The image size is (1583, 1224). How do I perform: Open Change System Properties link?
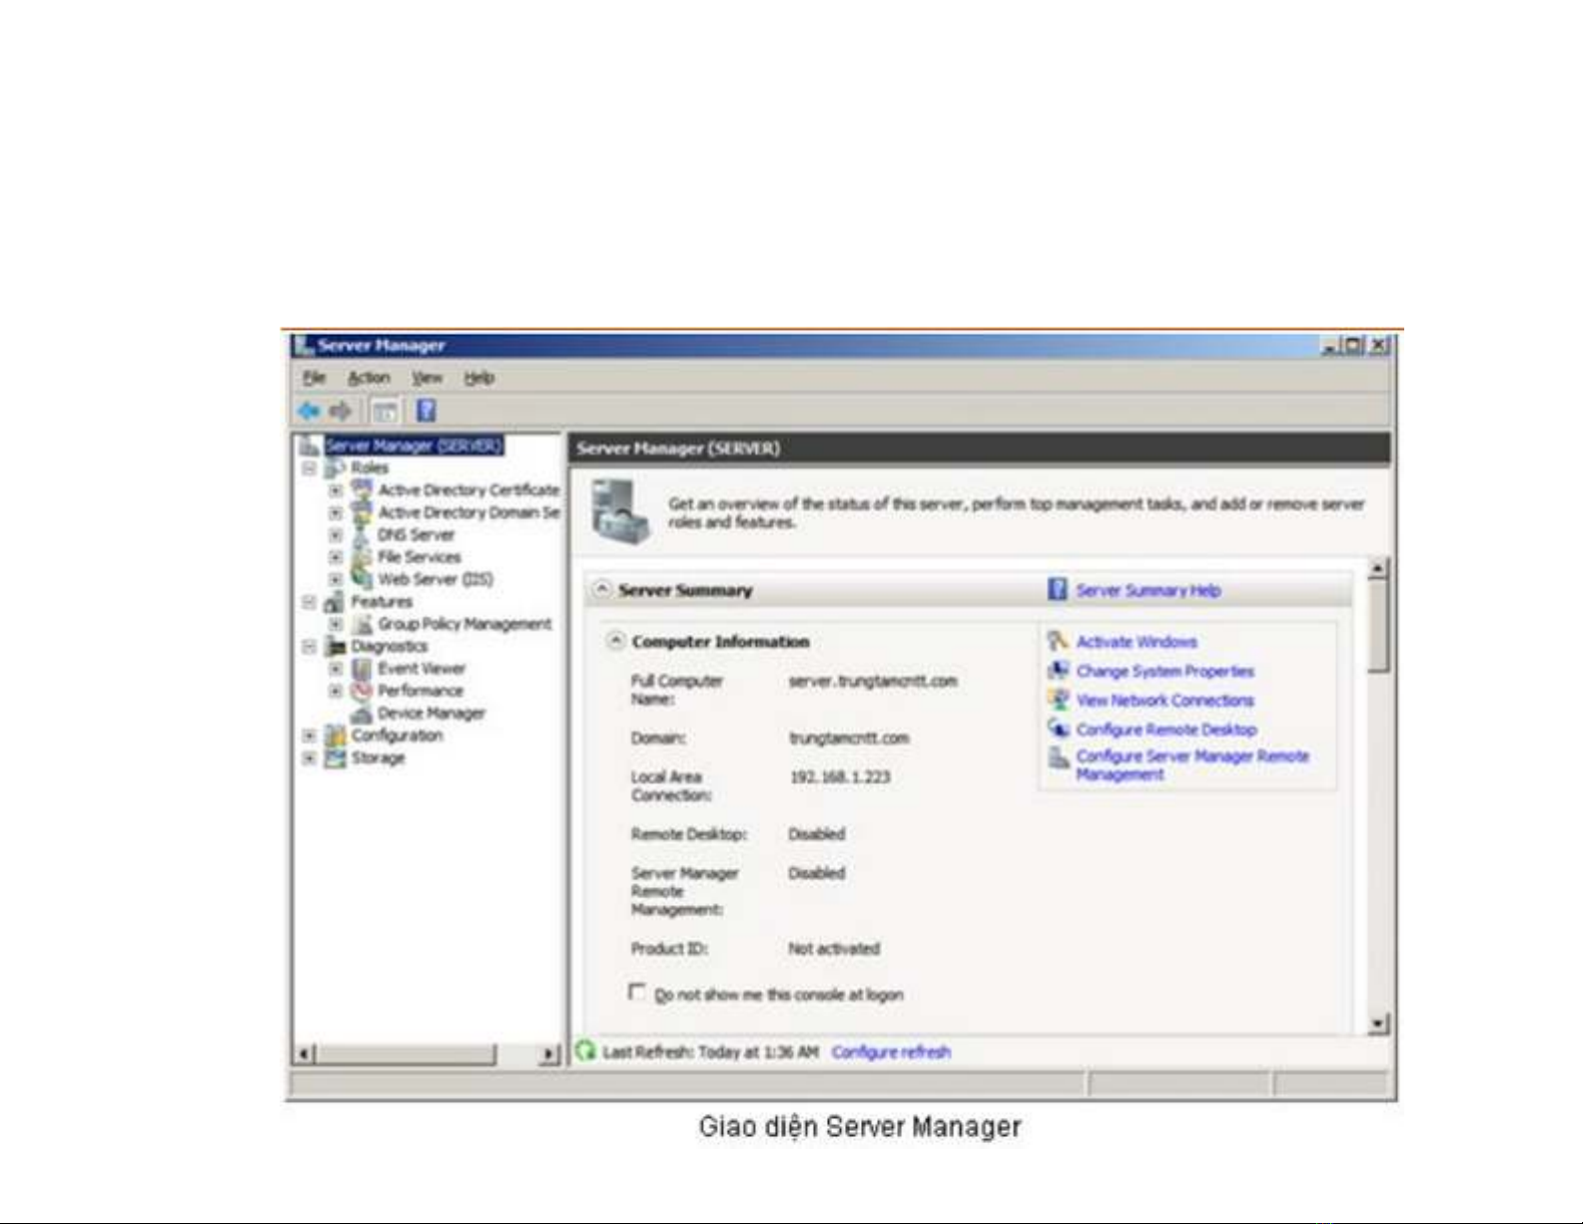(x=1165, y=671)
